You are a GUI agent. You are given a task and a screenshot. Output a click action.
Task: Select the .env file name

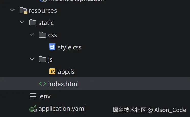point(45,96)
